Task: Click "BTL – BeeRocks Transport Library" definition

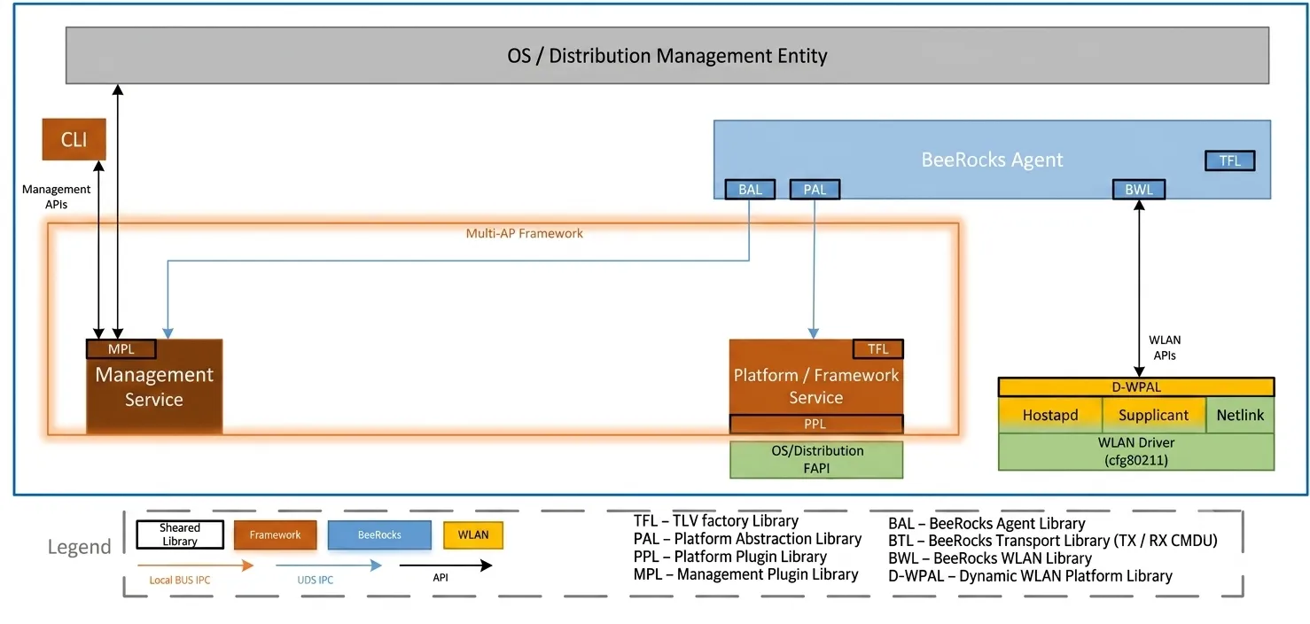Action: coord(1053,541)
